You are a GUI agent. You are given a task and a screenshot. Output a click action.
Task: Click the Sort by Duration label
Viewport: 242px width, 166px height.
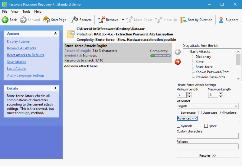(x=200, y=20)
